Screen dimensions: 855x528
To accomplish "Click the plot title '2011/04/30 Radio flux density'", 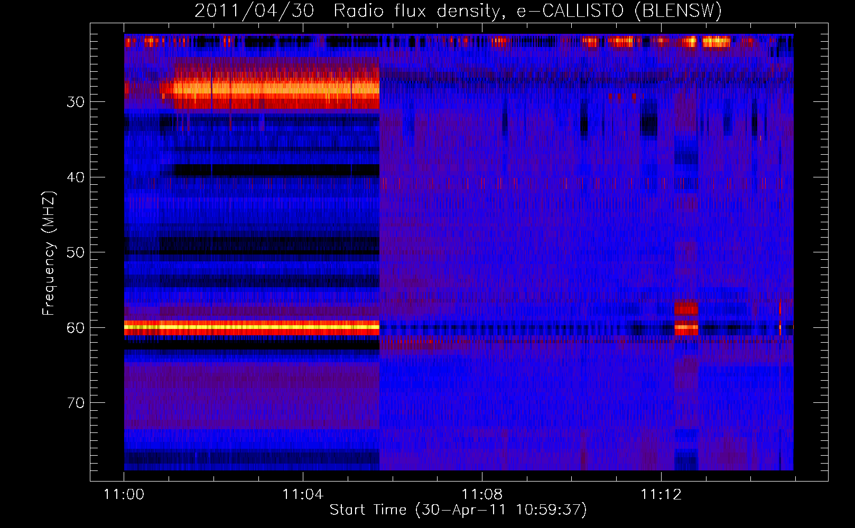I will (x=458, y=11).
